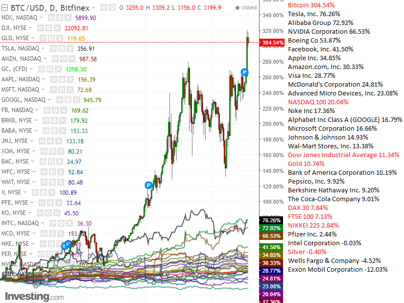This screenshot has height=303, width=404.
Task: Click NASDAQ 100 20.04% in ranking list
Action: pyautogui.click(x=318, y=102)
